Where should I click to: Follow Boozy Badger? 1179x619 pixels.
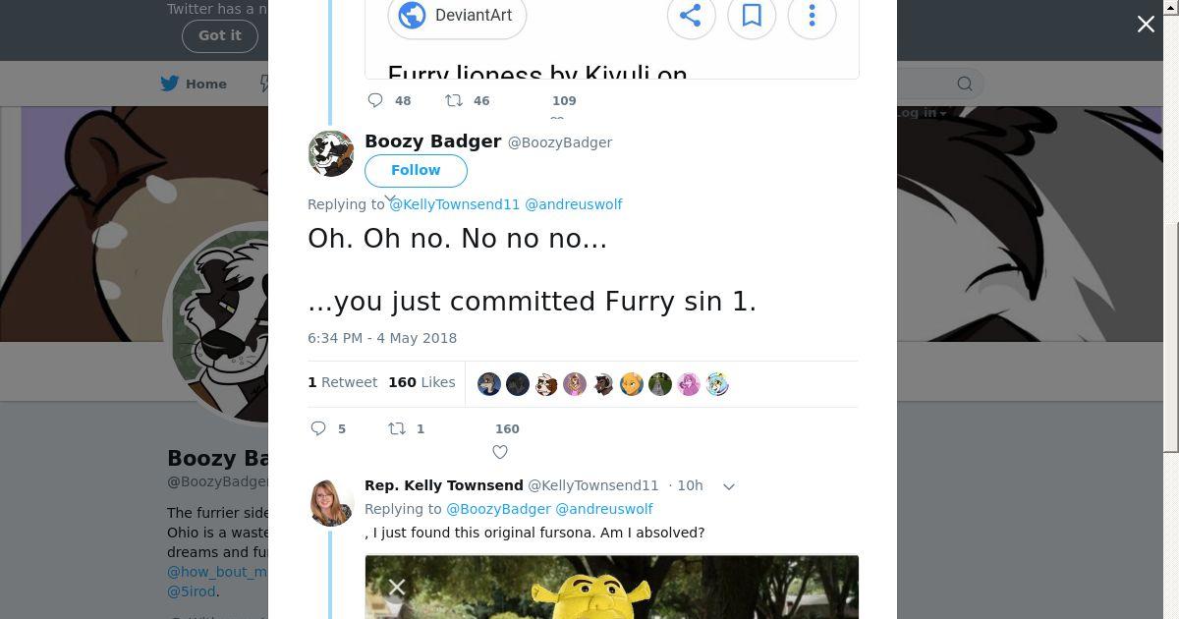(x=416, y=170)
